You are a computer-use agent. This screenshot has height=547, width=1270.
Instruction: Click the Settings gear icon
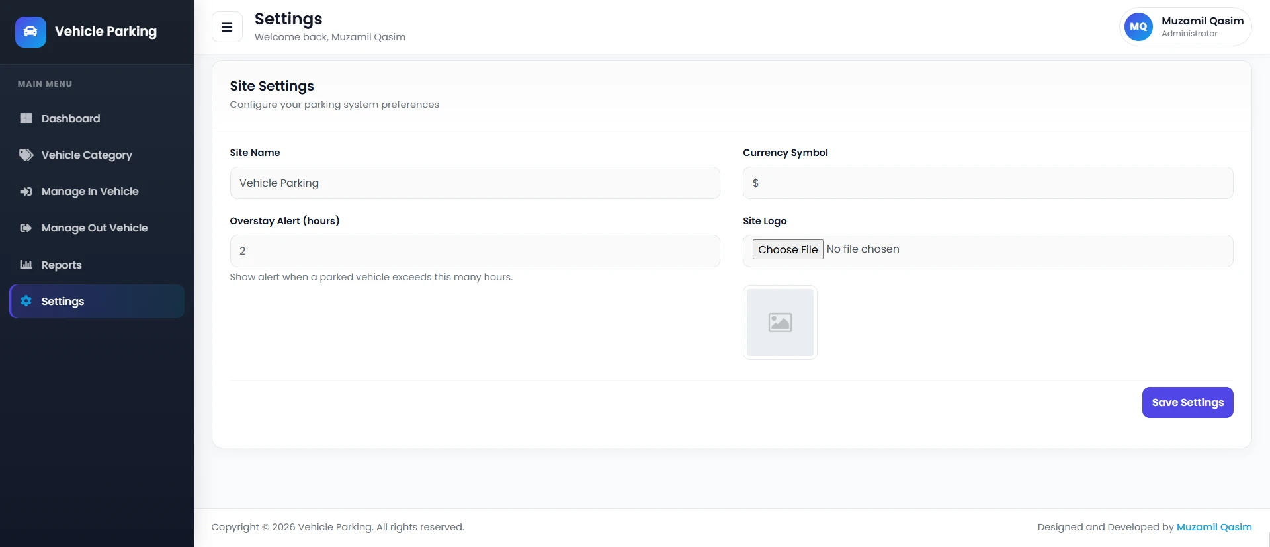26,301
